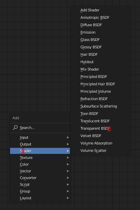
Task: Add a Holdout shader node
Action: (x=101, y=62)
